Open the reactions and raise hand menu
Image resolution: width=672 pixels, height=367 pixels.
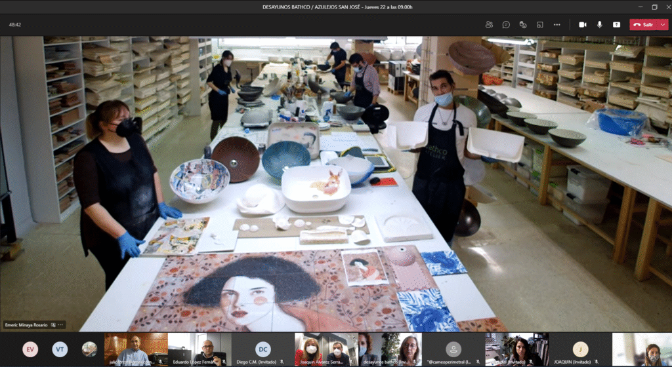click(523, 24)
